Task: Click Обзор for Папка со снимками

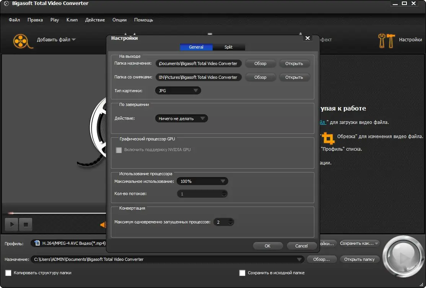Action: point(260,77)
